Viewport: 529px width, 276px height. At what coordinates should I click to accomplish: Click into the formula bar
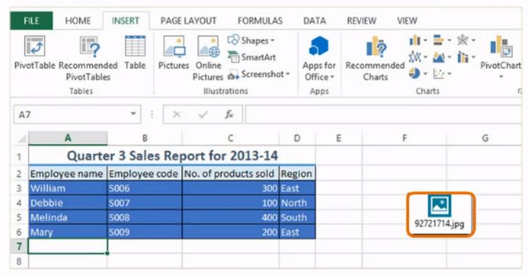click(384, 115)
